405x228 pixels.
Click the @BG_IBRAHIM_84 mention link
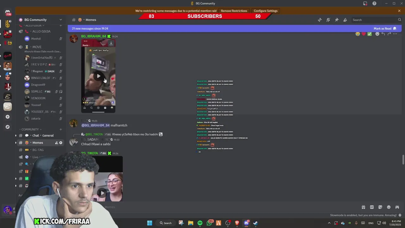[x=95, y=125]
